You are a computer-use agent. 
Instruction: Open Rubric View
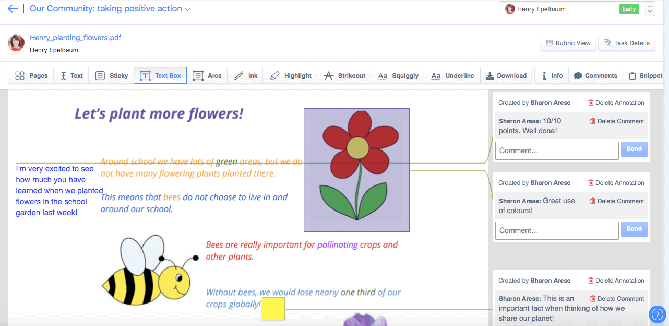568,43
